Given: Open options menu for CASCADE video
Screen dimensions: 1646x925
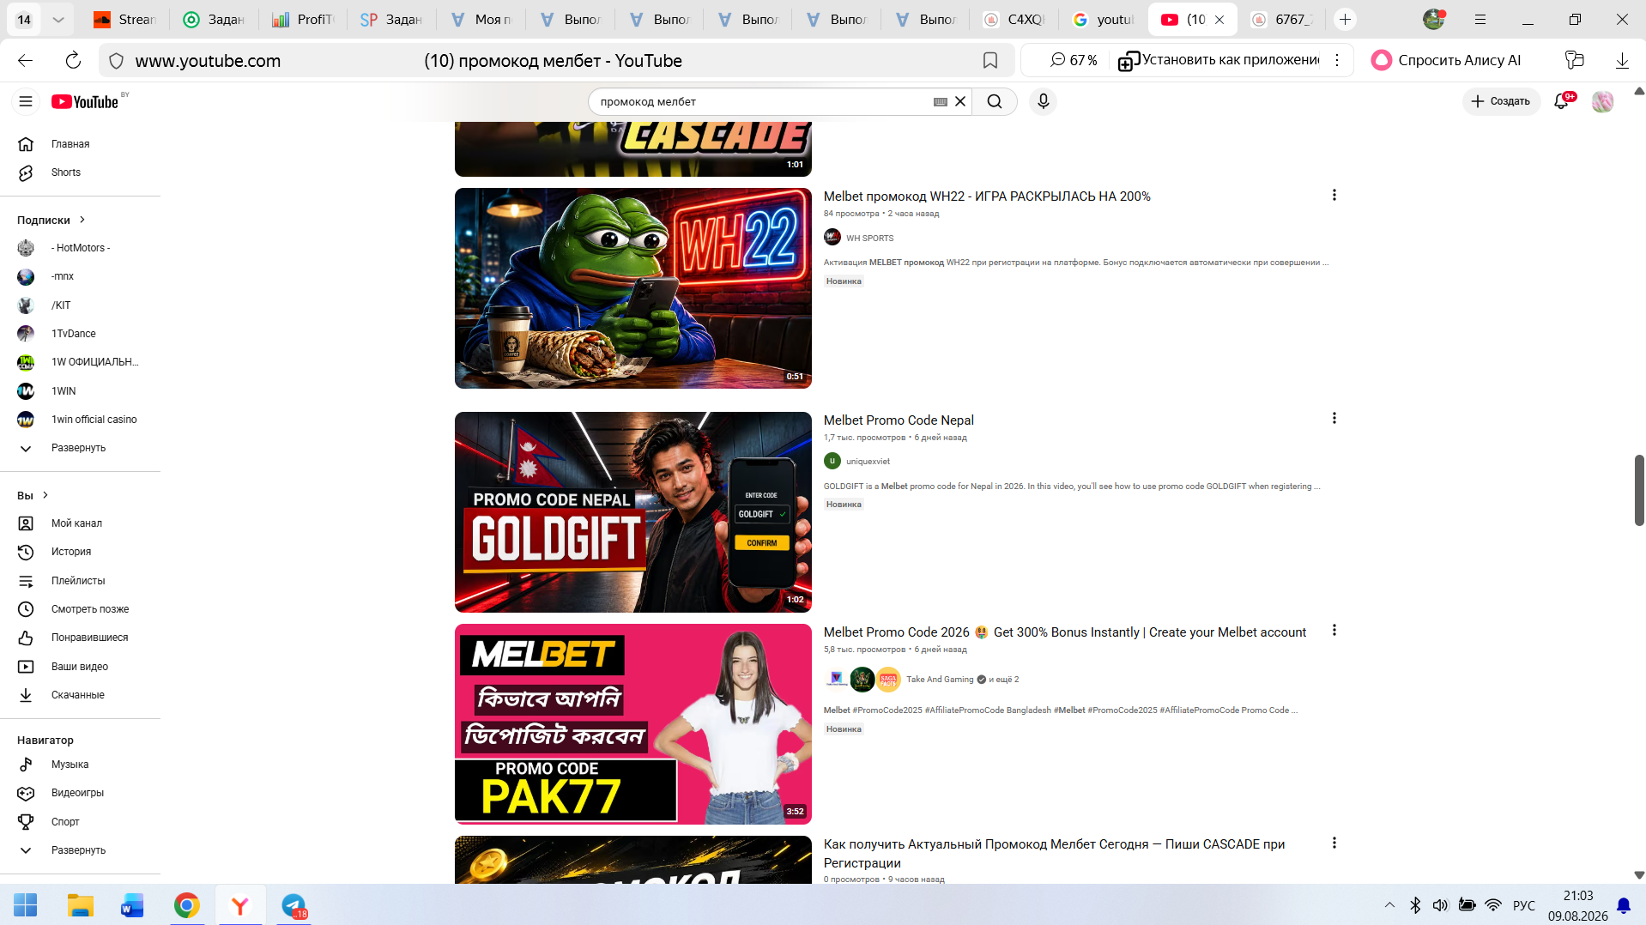Looking at the screenshot, I should click(x=1334, y=843).
